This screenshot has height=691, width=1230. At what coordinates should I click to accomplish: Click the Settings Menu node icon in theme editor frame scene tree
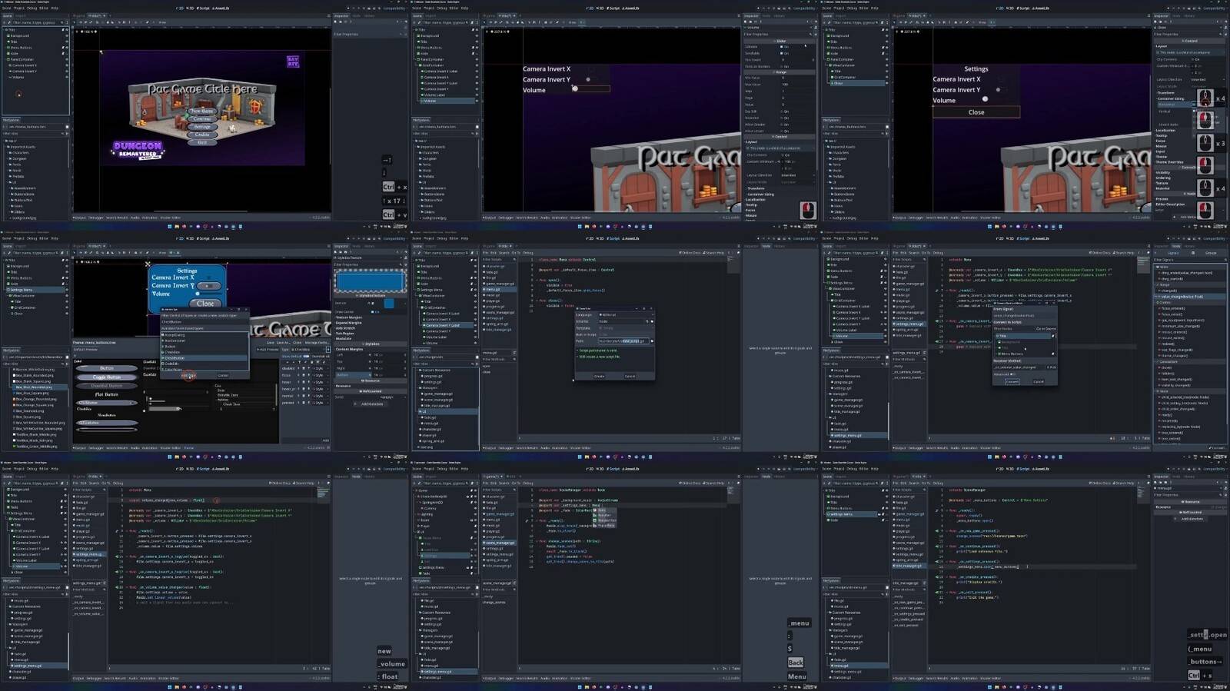(7, 290)
